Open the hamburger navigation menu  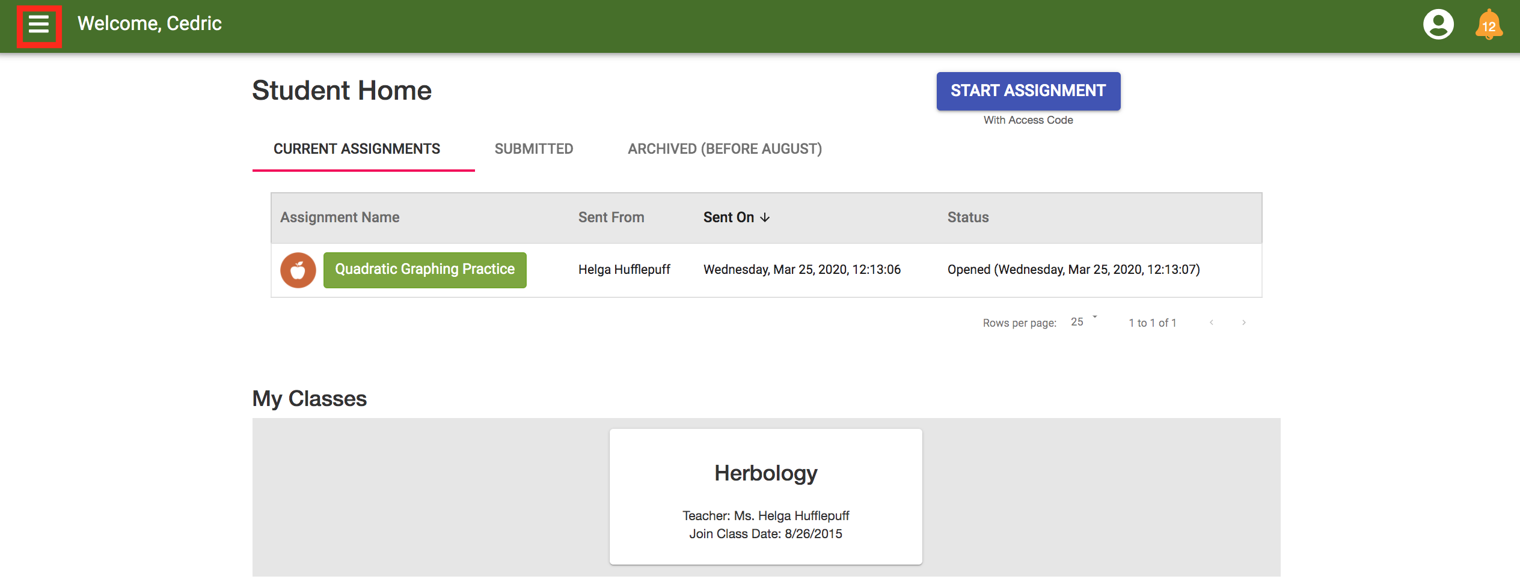39,25
